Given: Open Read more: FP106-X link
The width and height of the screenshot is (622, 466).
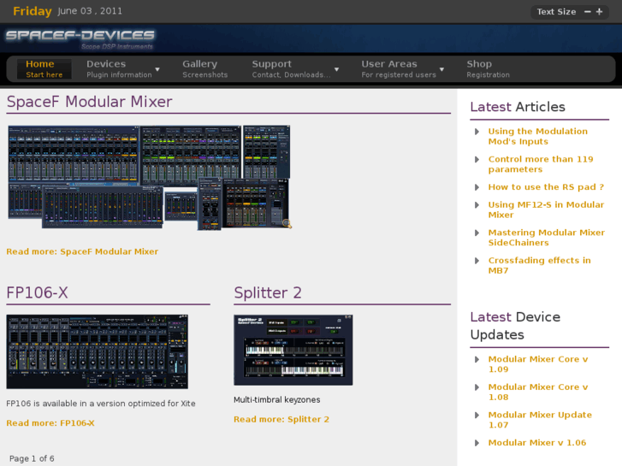Looking at the screenshot, I should tap(50, 423).
